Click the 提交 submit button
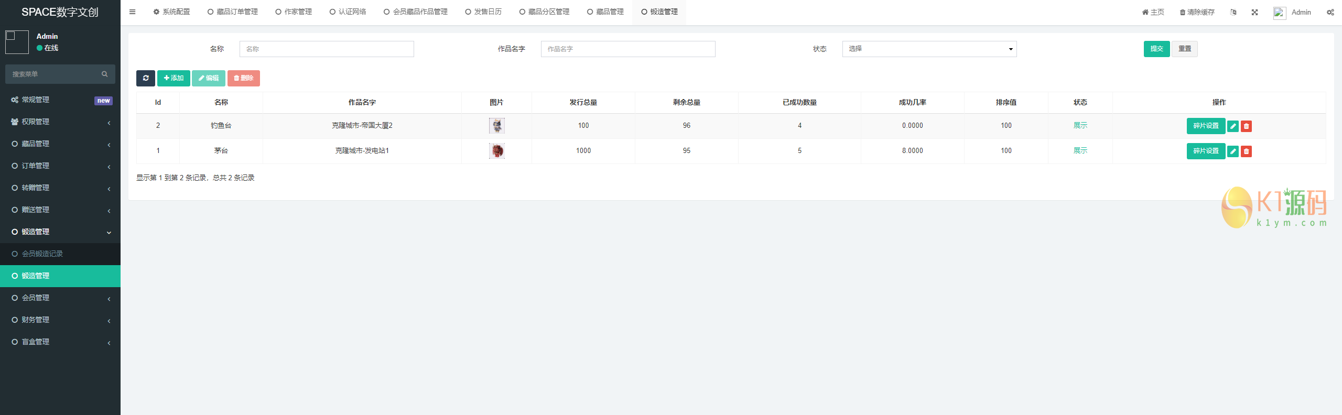 [x=1157, y=49]
